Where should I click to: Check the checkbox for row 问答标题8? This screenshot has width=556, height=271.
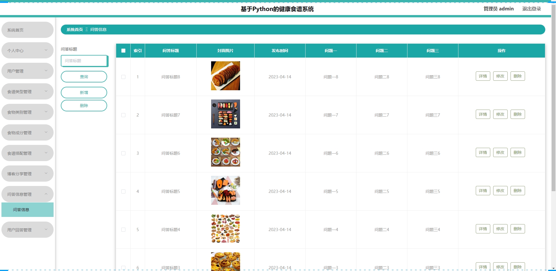click(123, 77)
